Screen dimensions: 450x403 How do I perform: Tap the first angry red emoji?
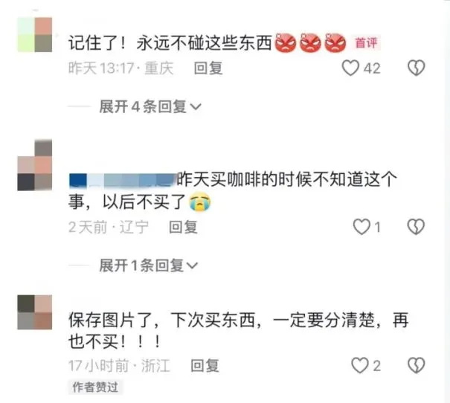point(286,43)
